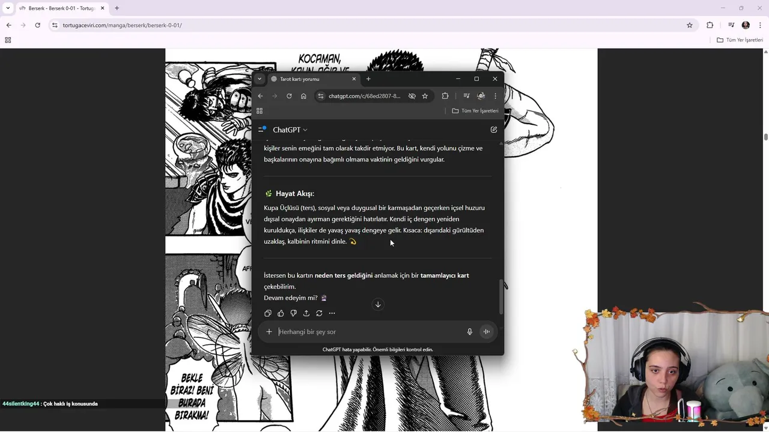This screenshot has width=769, height=432.
Task: Open more actions for the response
Action: pos(332,313)
